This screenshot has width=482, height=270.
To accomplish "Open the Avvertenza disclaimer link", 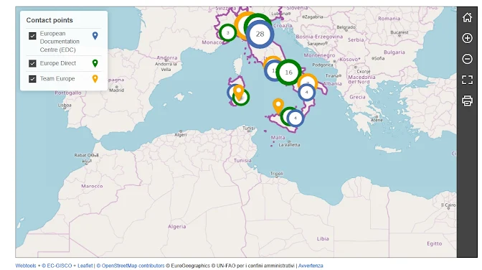I will [311, 266].
